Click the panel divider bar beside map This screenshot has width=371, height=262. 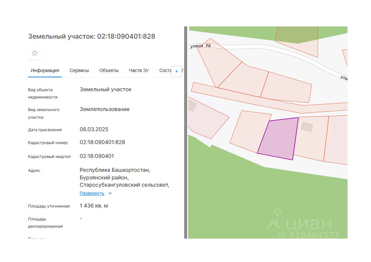(x=186, y=132)
